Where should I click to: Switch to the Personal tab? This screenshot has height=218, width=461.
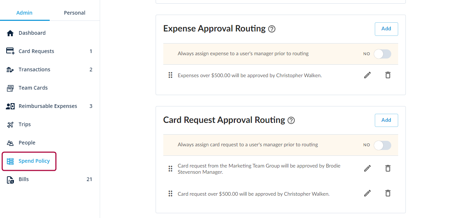click(x=74, y=12)
